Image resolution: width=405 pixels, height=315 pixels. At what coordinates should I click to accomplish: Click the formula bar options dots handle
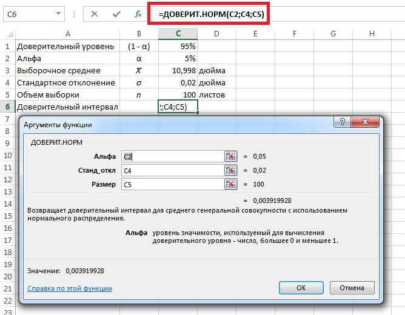[x=74, y=14]
